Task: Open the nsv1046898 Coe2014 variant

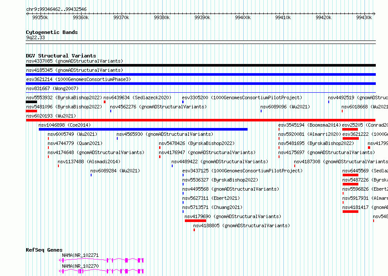Action: pyautogui.click(x=65, y=125)
